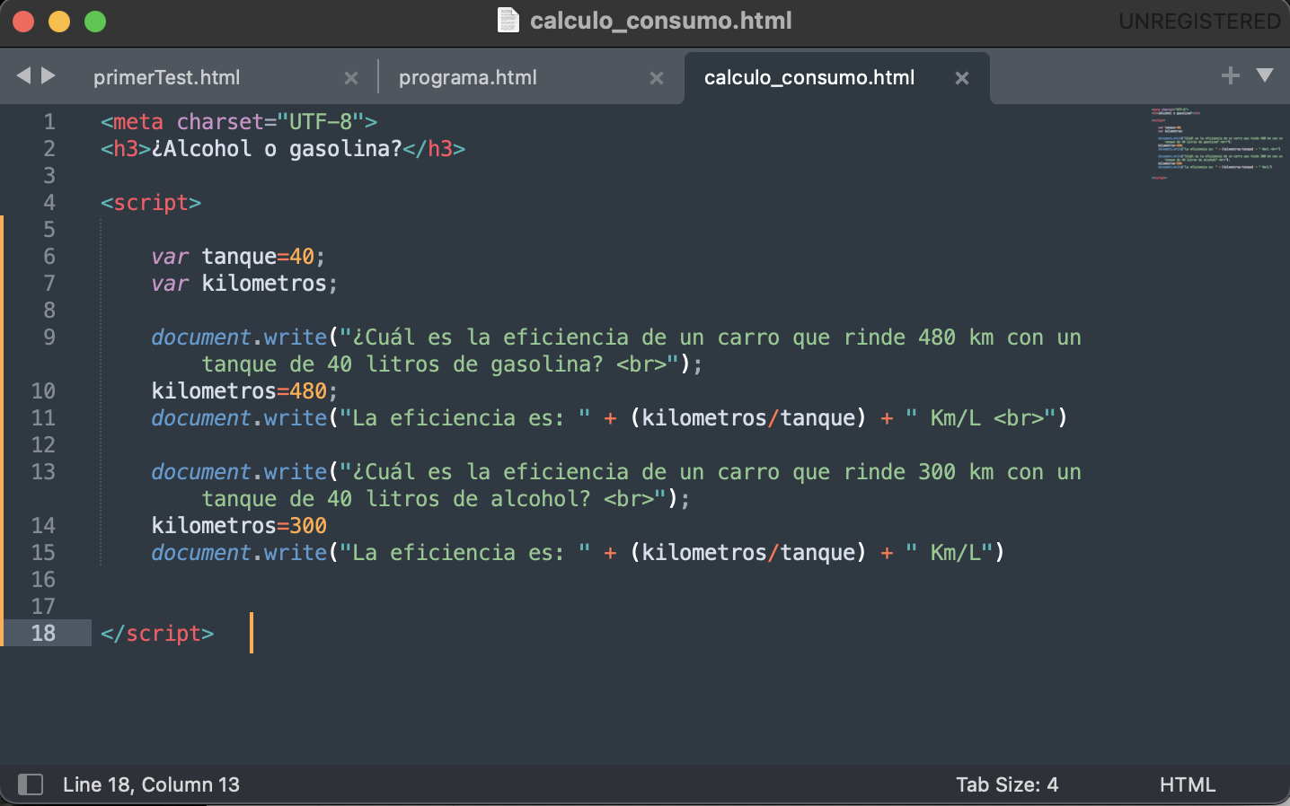Click the 'kilometros=300' assignment
This screenshot has height=806, width=1290.
click(x=239, y=526)
